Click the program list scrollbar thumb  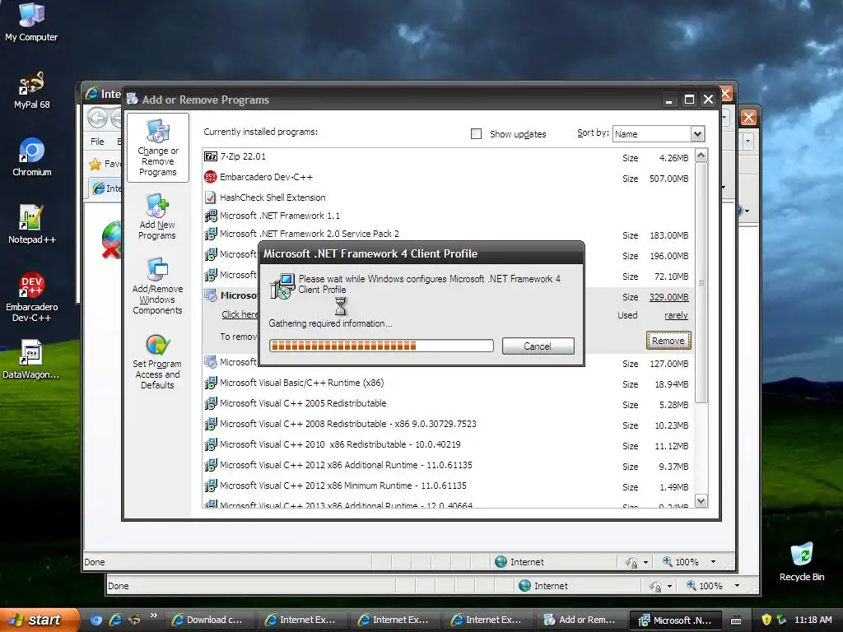click(x=701, y=283)
